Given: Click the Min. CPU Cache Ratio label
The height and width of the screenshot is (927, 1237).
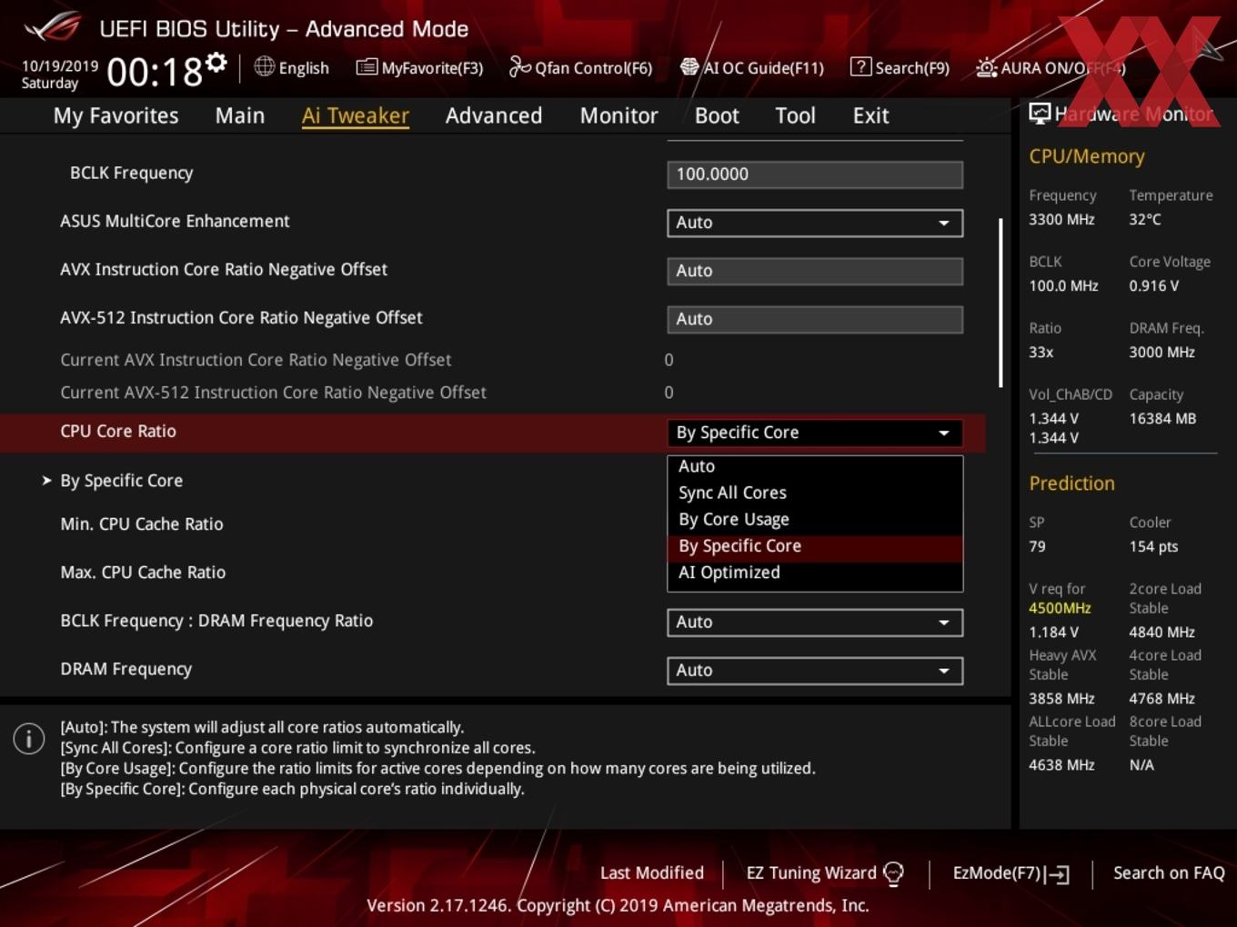Looking at the screenshot, I should (142, 524).
